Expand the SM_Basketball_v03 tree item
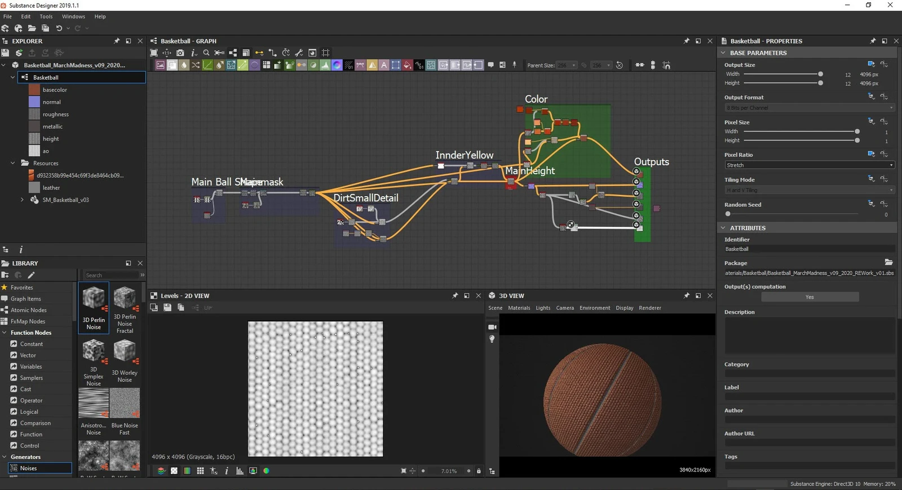The width and height of the screenshot is (902, 490). pyautogui.click(x=22, y=200)
